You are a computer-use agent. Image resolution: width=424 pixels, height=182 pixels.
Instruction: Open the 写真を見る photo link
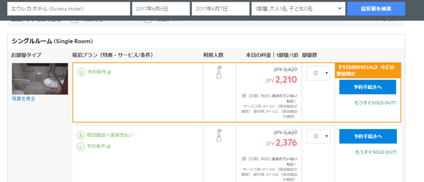(x=24, y=99)
